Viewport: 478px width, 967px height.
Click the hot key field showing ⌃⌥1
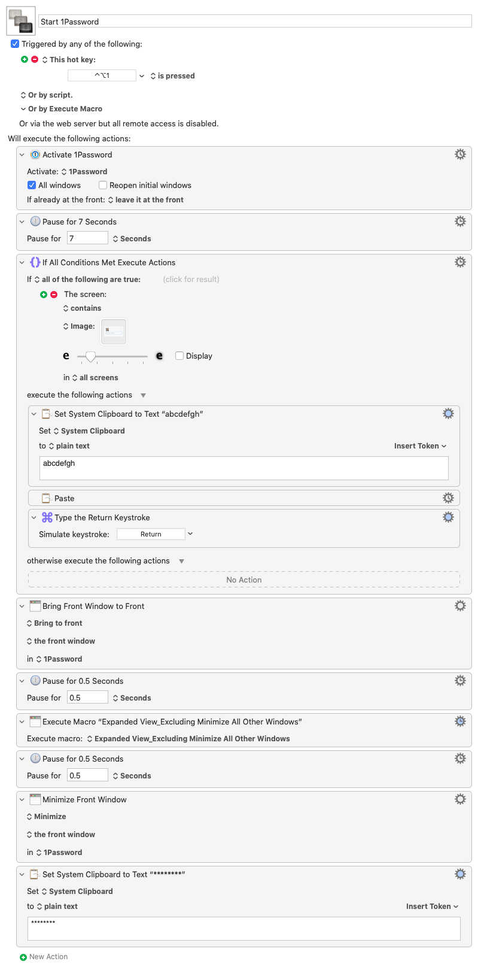tap(102, 75)
